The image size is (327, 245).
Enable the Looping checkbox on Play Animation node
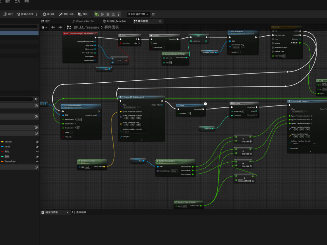239,52
